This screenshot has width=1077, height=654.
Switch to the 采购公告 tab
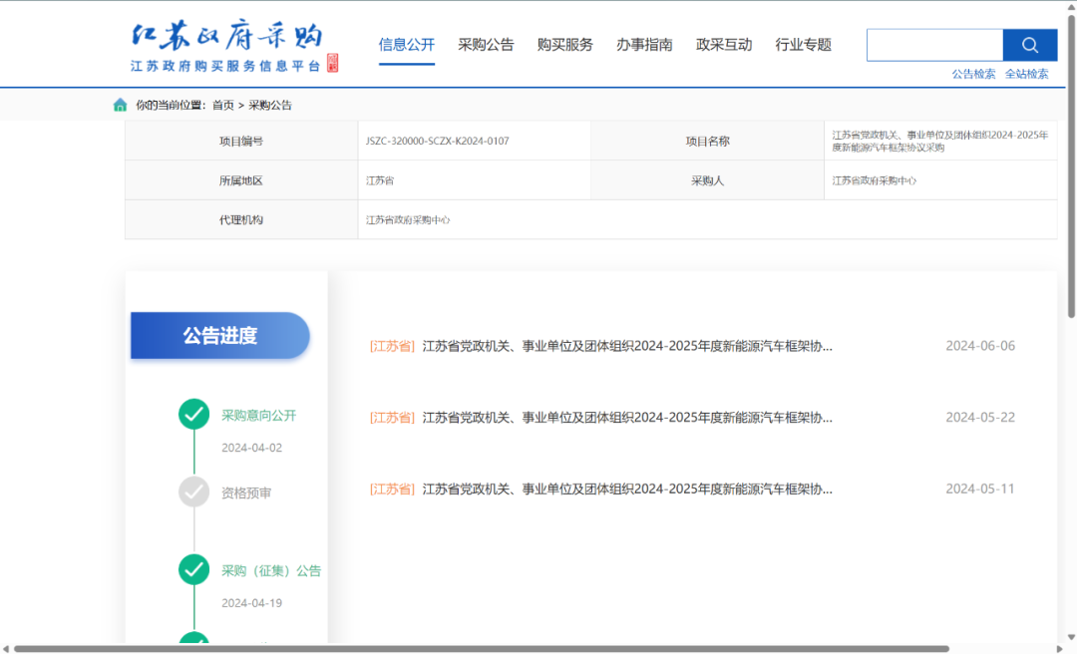coord(486,44)
